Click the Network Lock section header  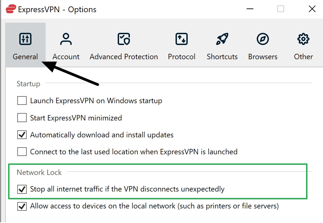(39, 172)
